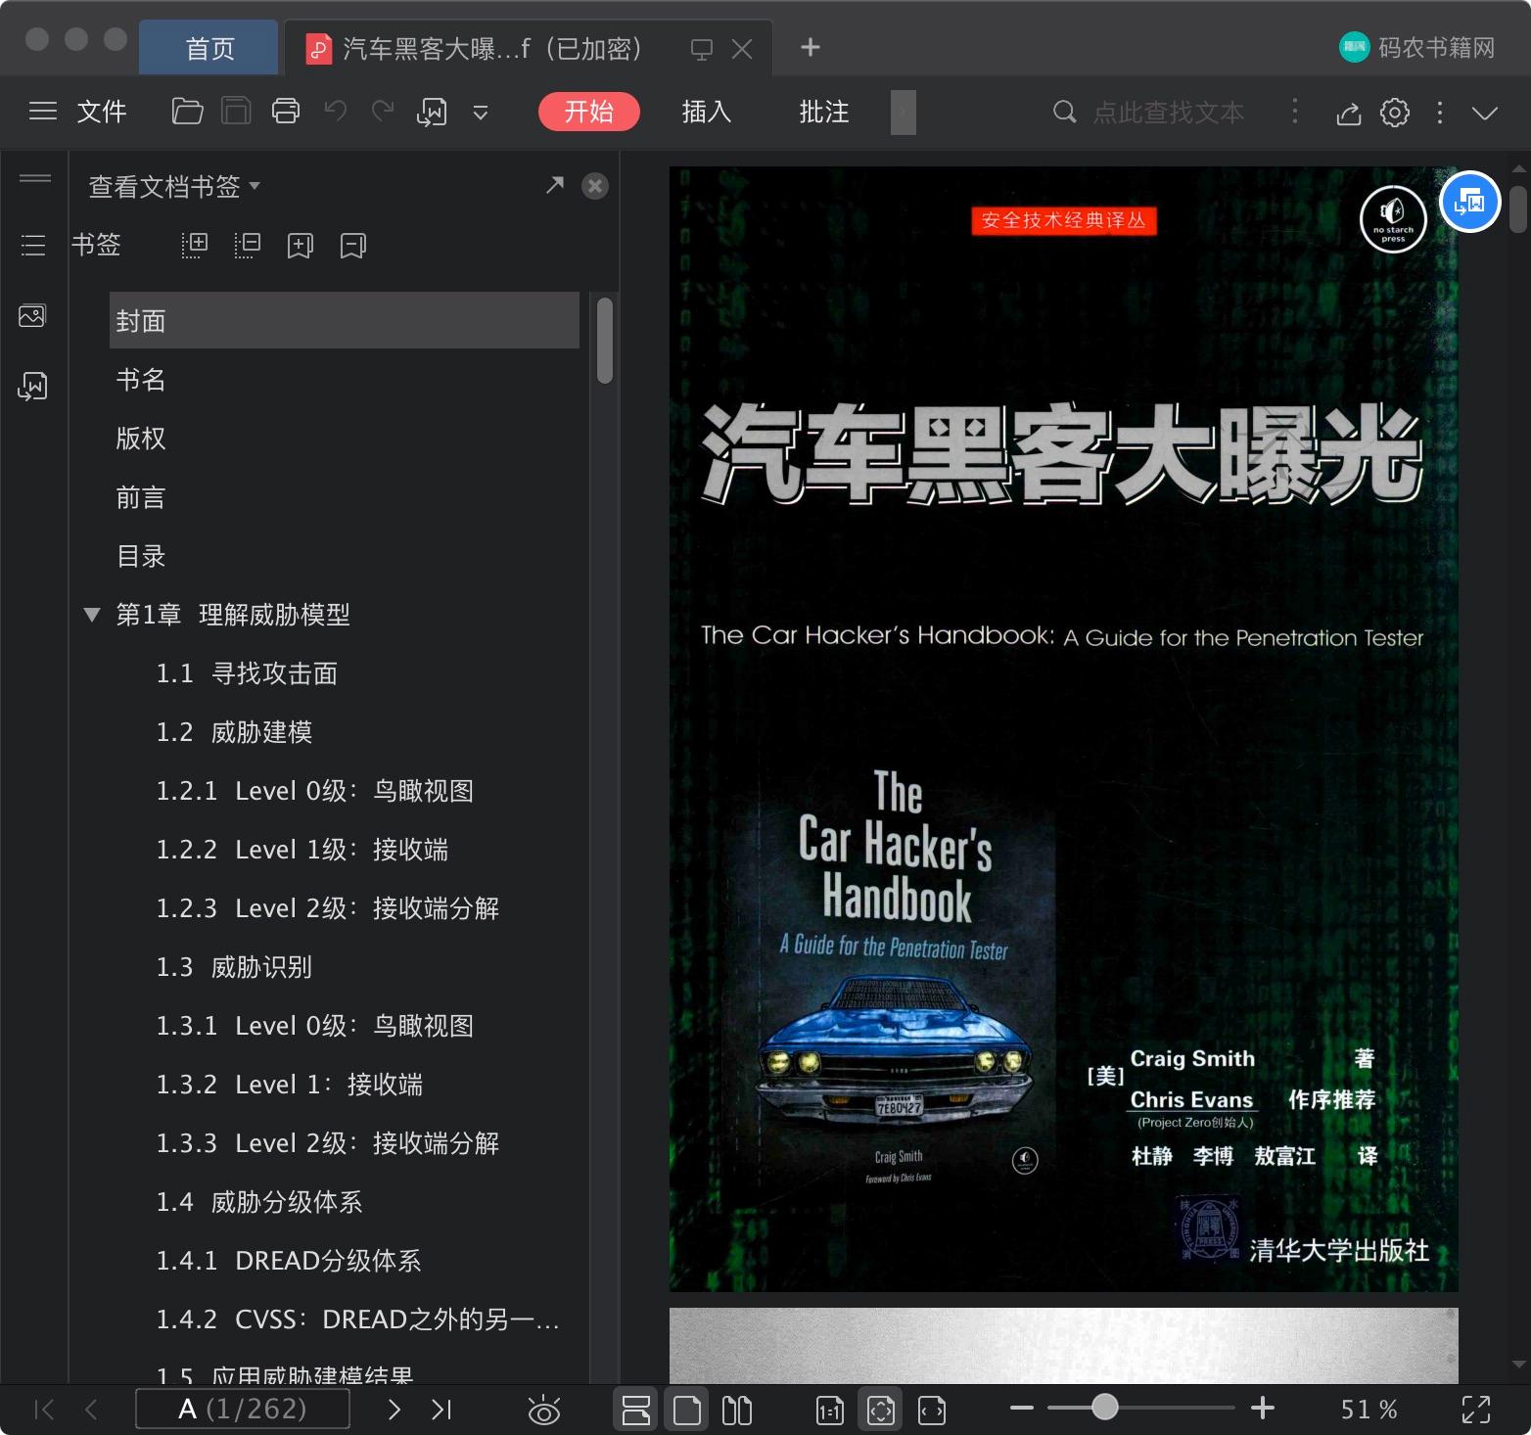Click collapse all bookmarks icon
This screenshot has width=1531, height=1435.
click(x=248, y=245)
